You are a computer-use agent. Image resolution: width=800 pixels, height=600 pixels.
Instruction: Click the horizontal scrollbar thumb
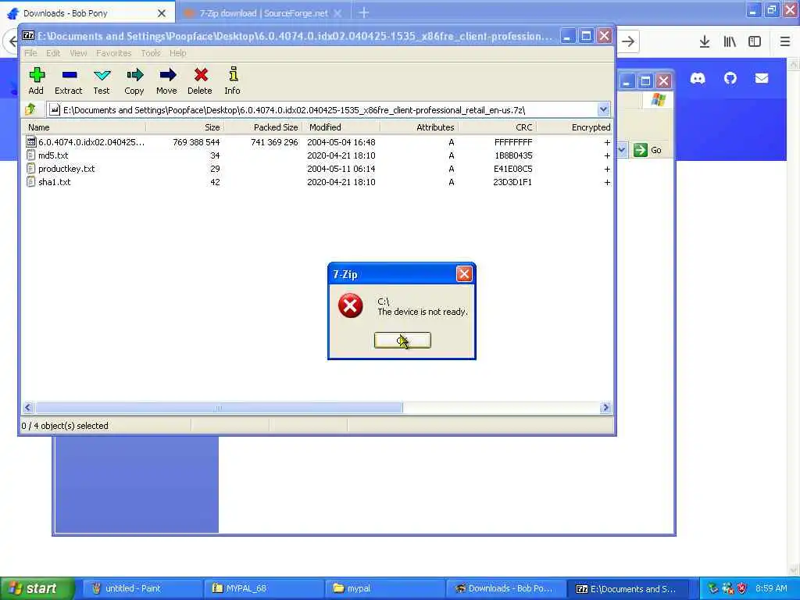tap(219, 408)
